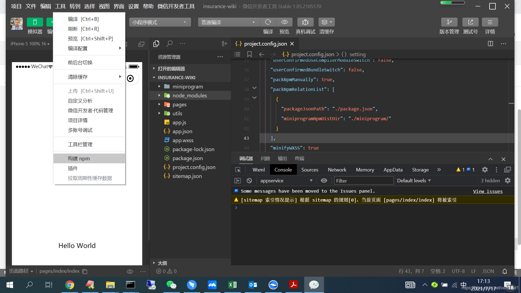Screen dimensions: 521x293
Task: Copy page path icon beside pages/index/index
Action: (x=85, y=272)
